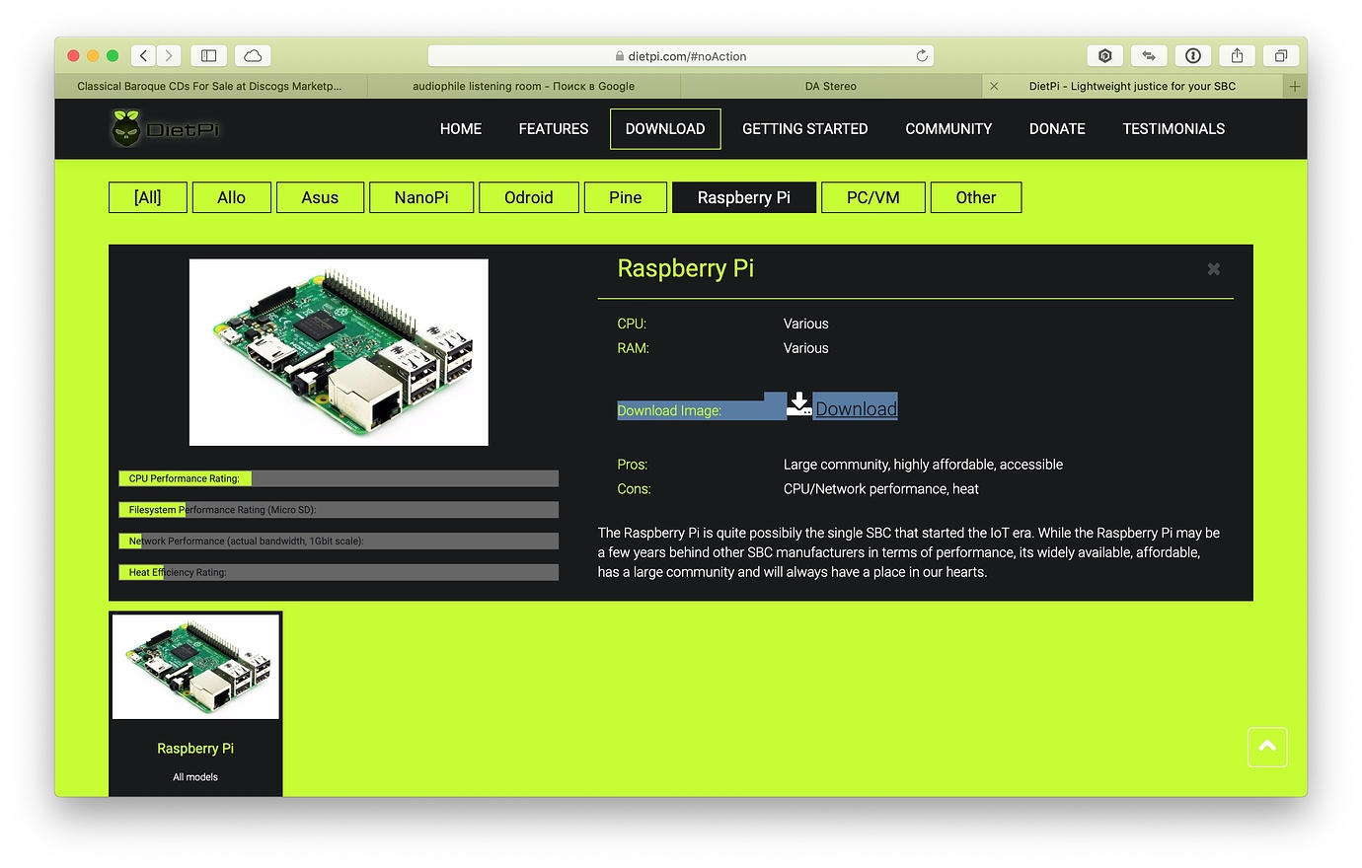Image resolution: width=1362 pixels, height=868 pixels.
Task: Click the Heat Efficiency Rating bar
Action: point(339,572)
